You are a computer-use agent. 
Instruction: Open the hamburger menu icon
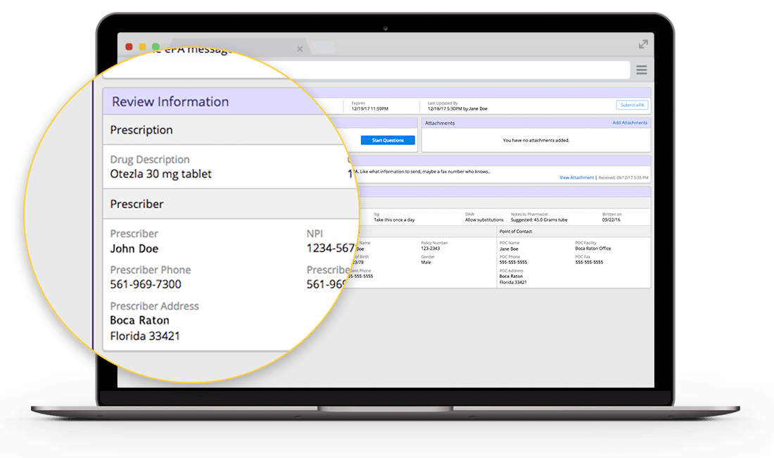pyautogui.click(x=641, y=70)
